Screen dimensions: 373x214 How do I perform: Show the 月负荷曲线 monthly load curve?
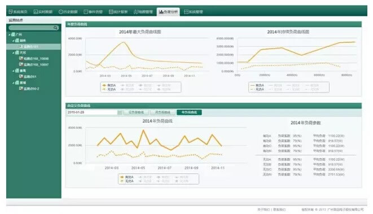(x=163, y=112)
